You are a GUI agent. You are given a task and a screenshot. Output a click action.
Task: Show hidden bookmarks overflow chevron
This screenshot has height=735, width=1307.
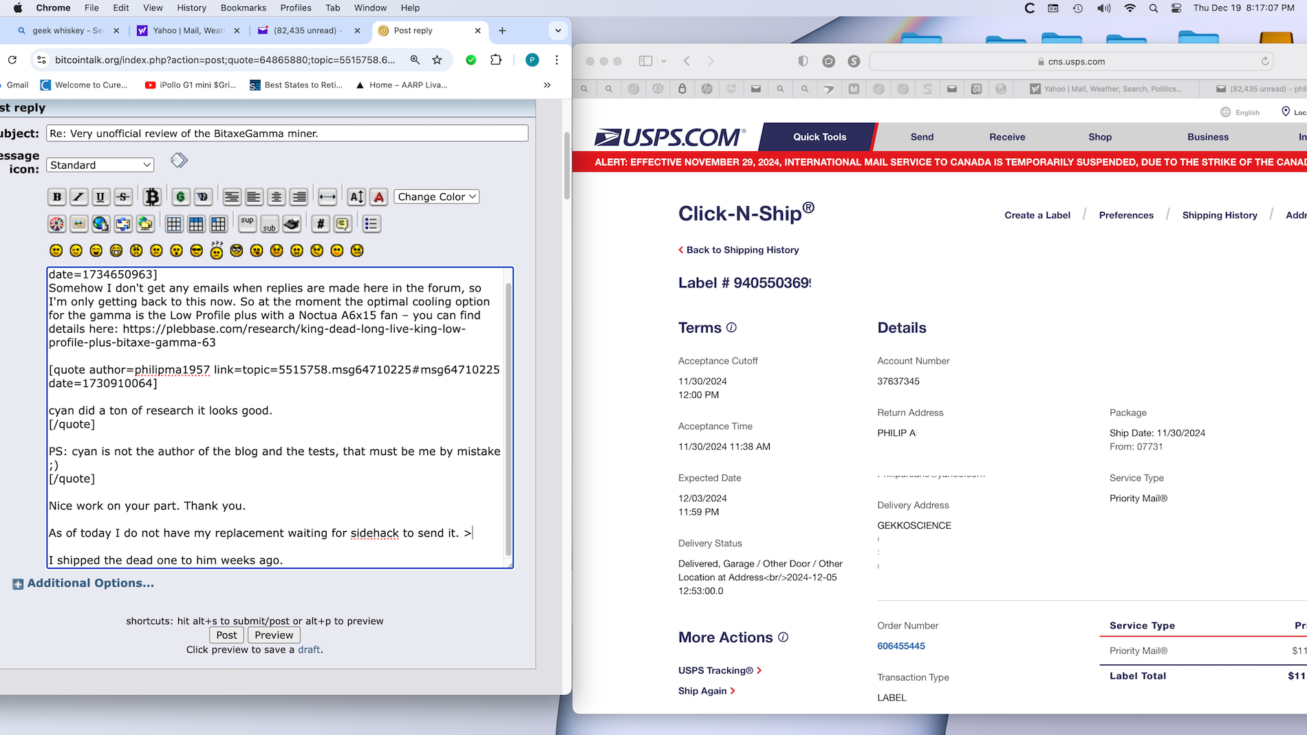(x=547, y=85)
